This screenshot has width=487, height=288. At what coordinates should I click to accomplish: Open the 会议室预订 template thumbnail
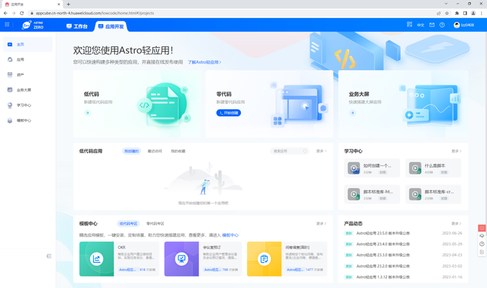tap(181, 259)
